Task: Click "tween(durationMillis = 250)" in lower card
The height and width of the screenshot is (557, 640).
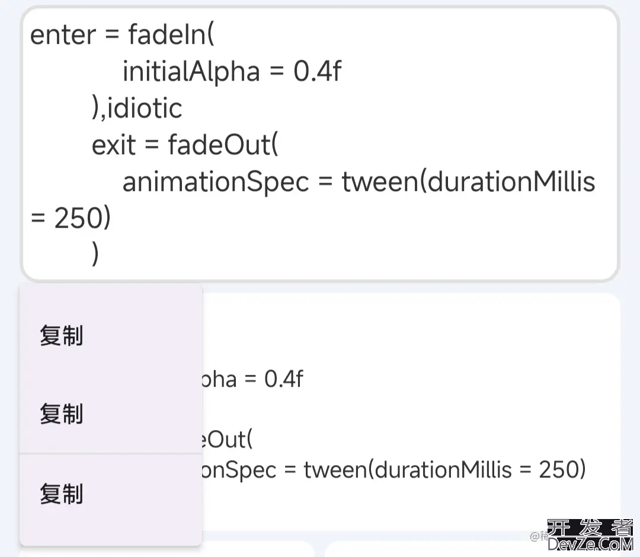Action: (444, 470)
